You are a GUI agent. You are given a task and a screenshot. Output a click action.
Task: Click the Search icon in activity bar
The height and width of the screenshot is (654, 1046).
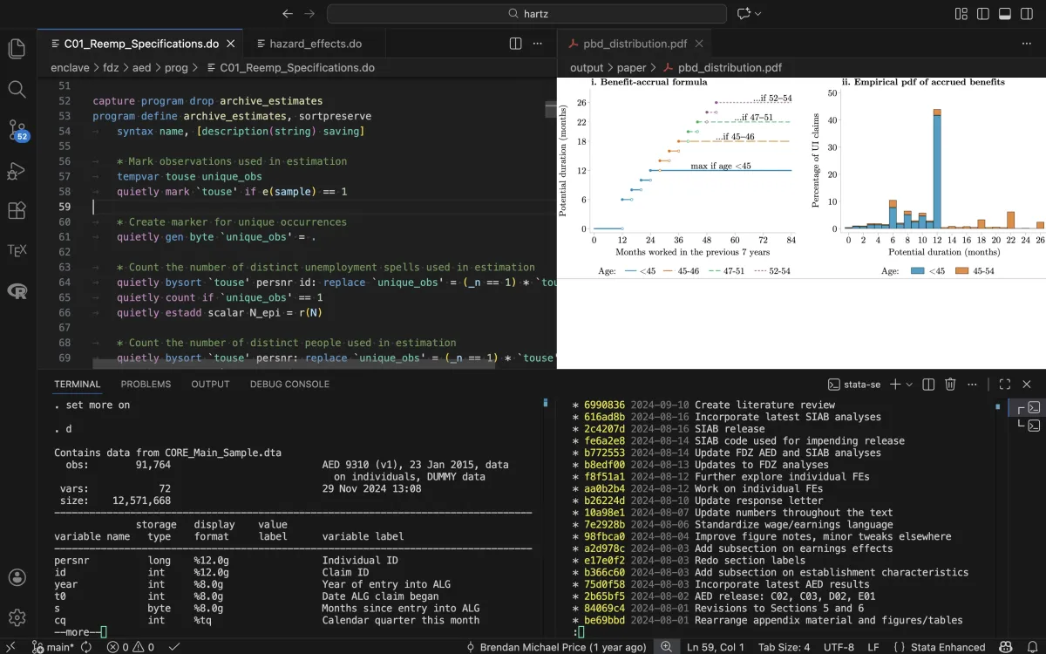17,89
